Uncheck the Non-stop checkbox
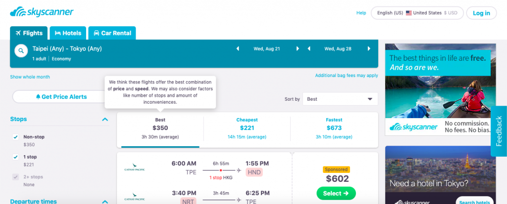 (15, 137)
